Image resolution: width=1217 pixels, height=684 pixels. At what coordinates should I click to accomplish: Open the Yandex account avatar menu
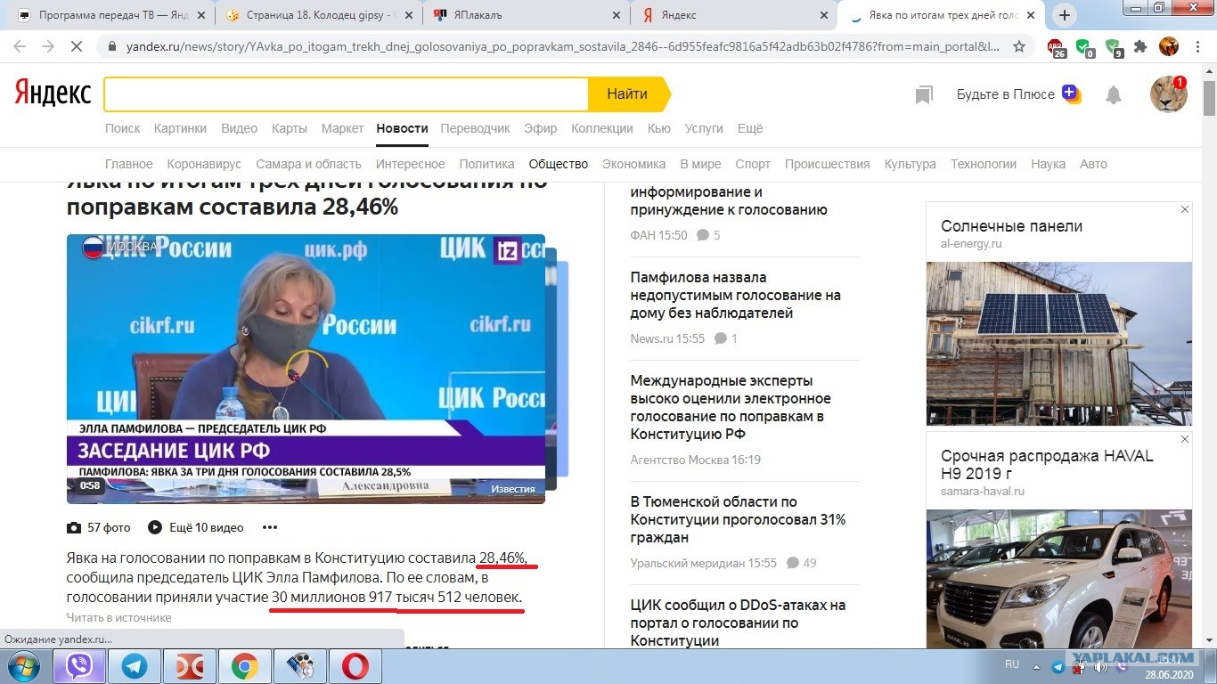tap(1168, 94)
